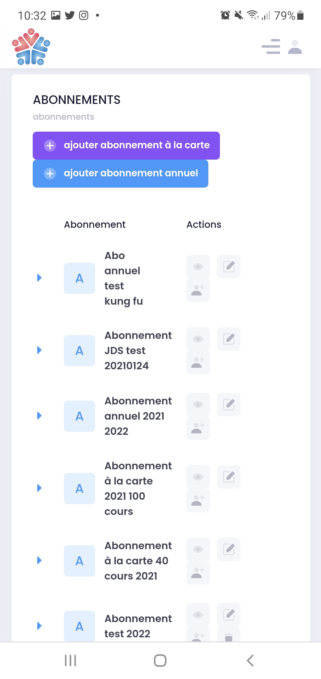The height and width of the screenshot is (679, 321).
Task: View 'Abo annuel test kung fu' eye icon
Action: pyautogui.click(x=198, y=267)
